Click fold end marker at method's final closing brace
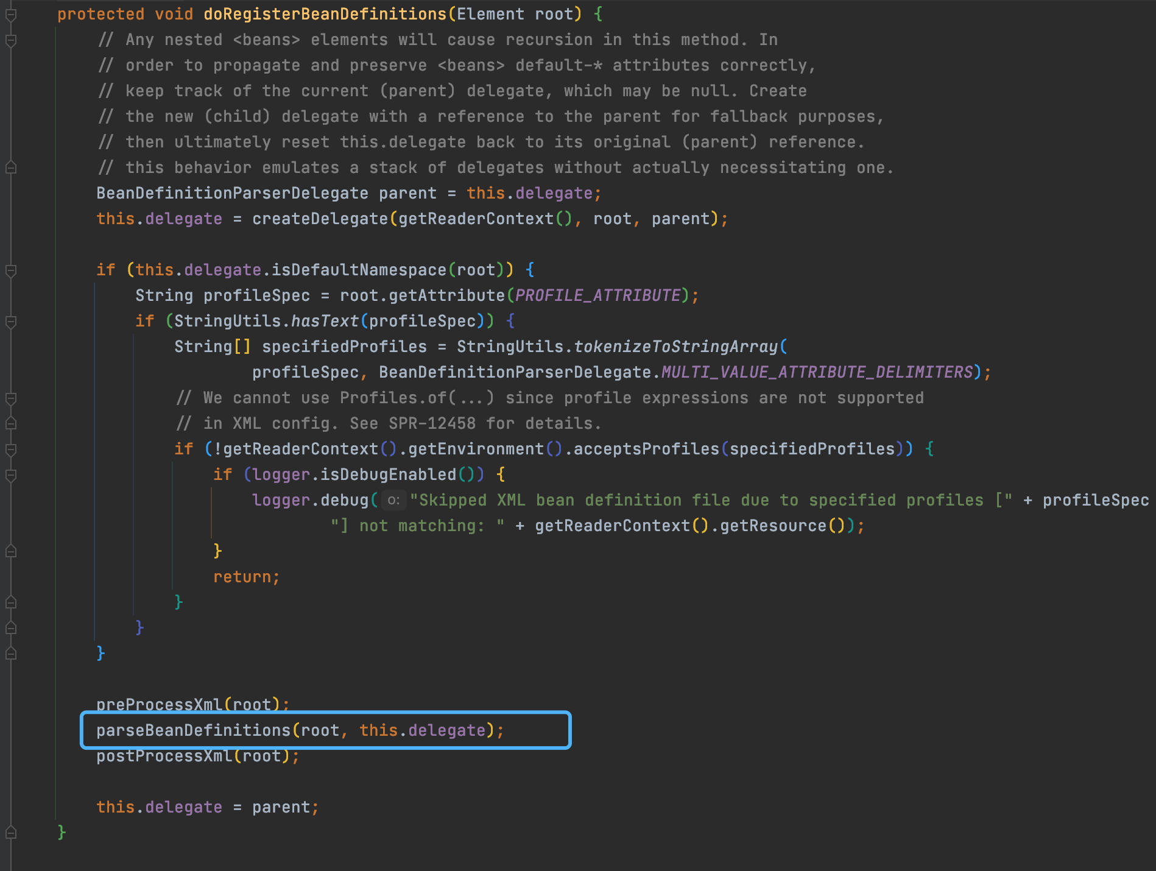Viewport: 1156px width, 871px height. (10, 833)
